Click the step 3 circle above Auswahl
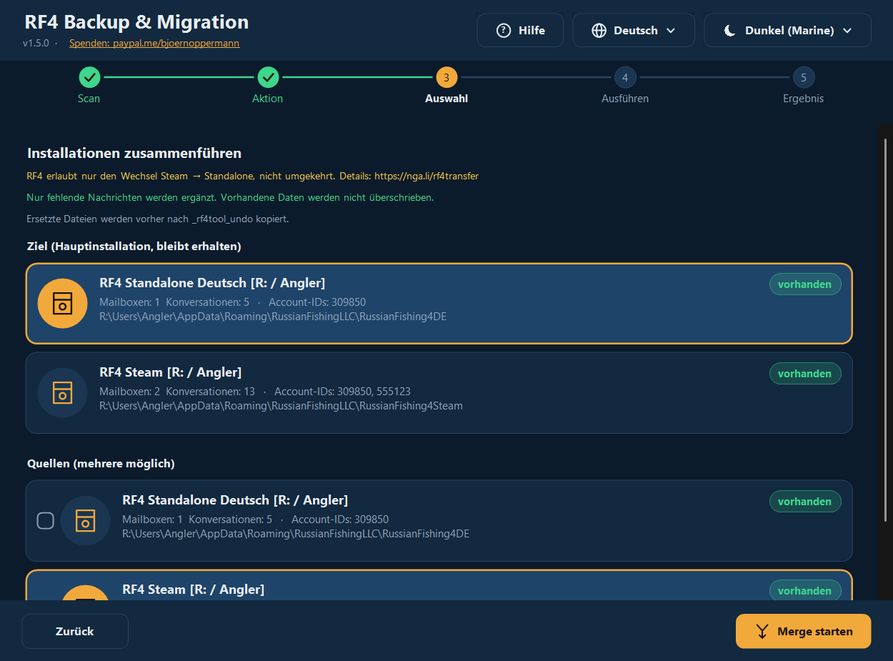 pyautogui.click(x=446, y=77)
